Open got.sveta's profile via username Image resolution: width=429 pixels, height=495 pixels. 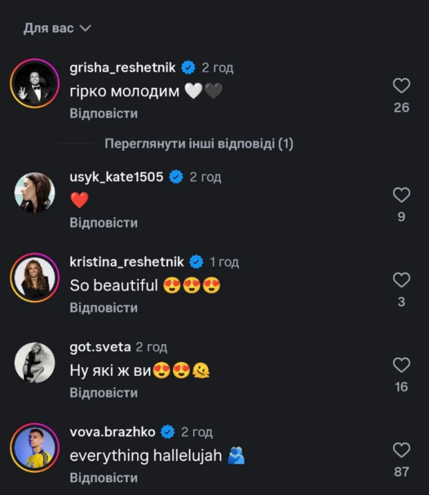(x=100, y=347)
